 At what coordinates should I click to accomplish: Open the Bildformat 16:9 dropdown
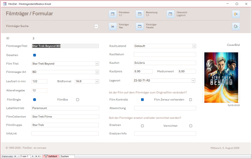pyautogui.click(x=97, y=81)
